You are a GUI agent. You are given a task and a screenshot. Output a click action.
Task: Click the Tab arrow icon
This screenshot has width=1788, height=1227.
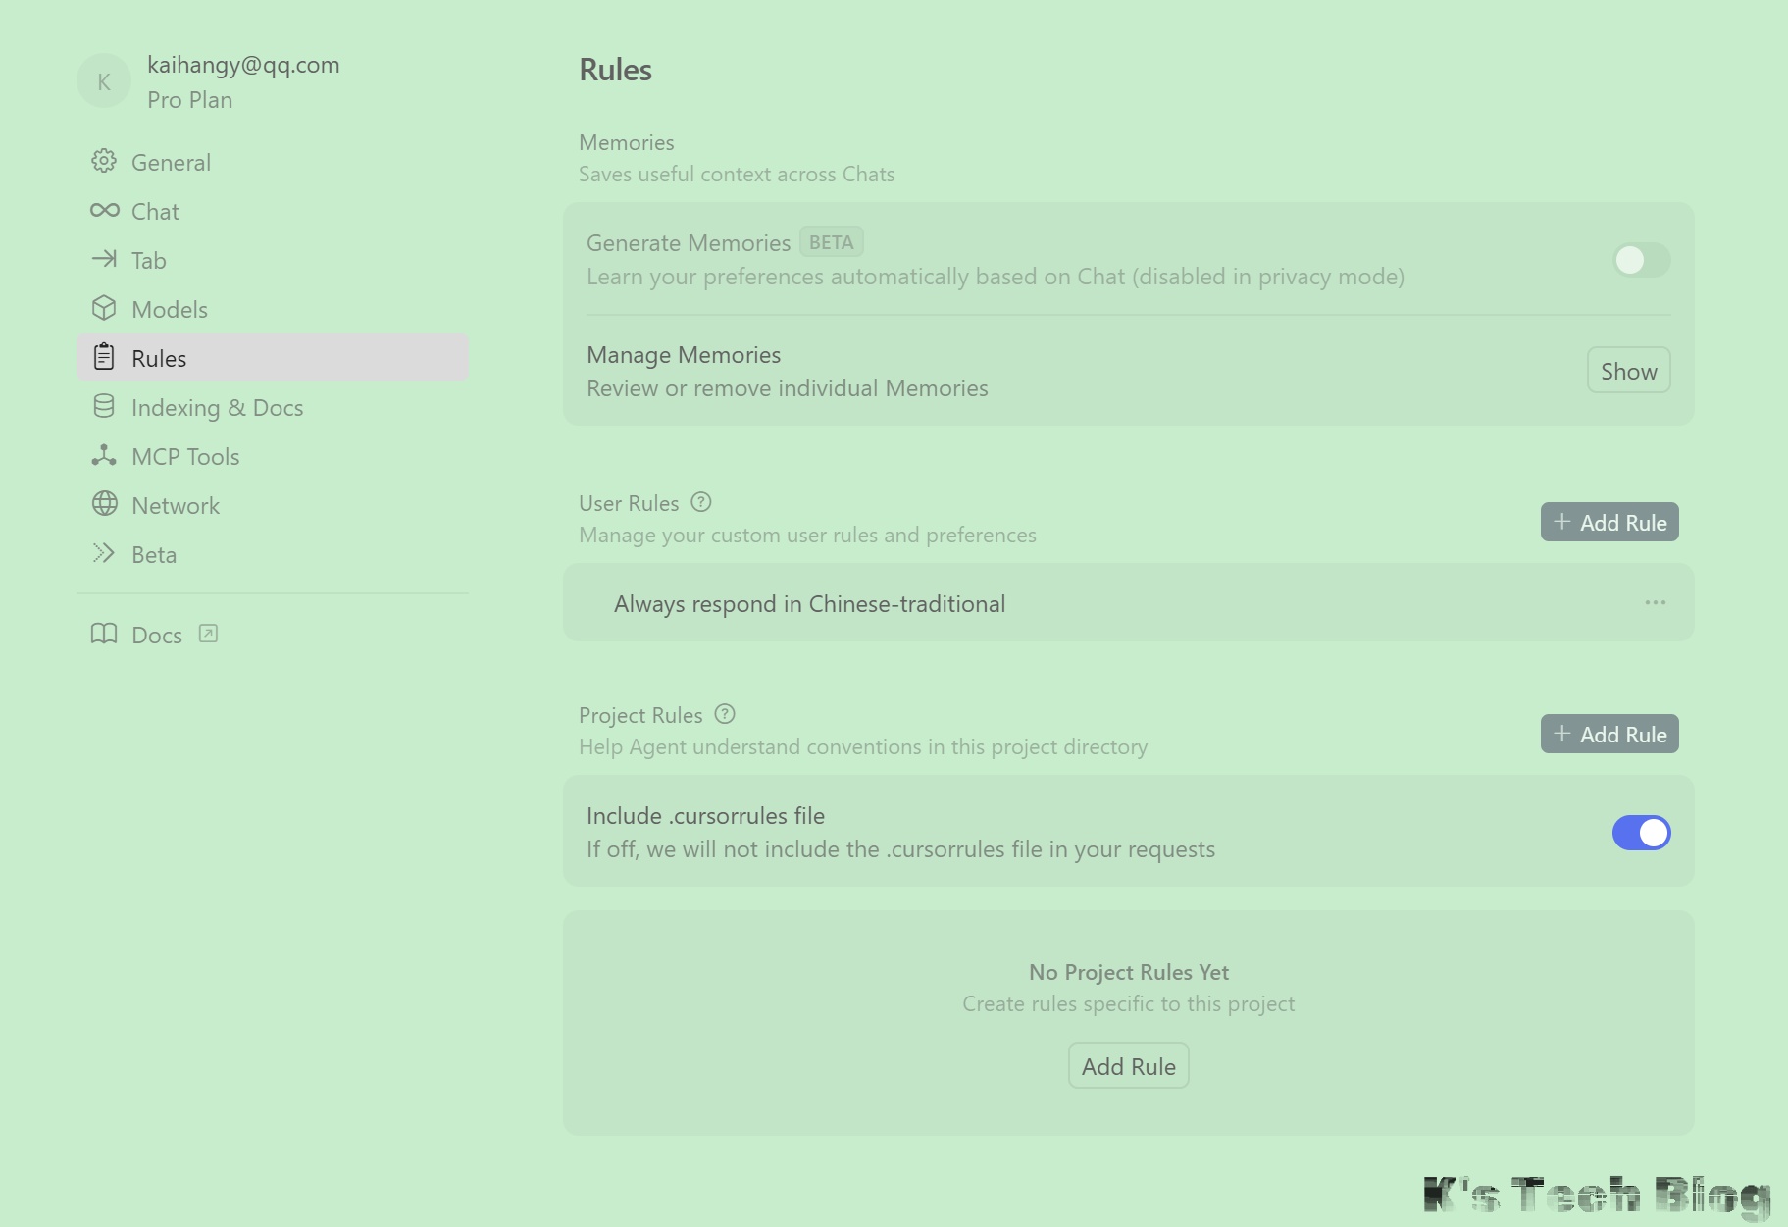(104, 259)
